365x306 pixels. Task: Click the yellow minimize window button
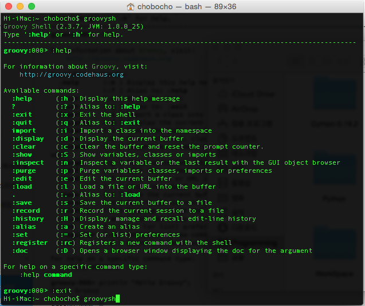click(20, 6)
